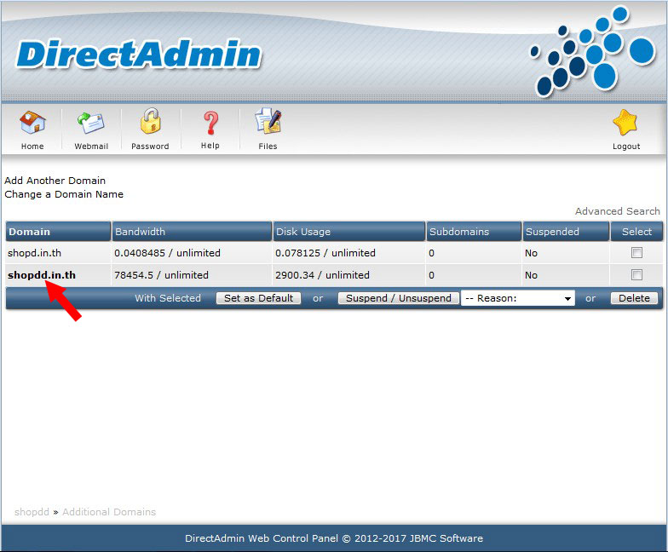Expand the Reason dropdown
Screen dimensions: 668x552
point(518,298)
